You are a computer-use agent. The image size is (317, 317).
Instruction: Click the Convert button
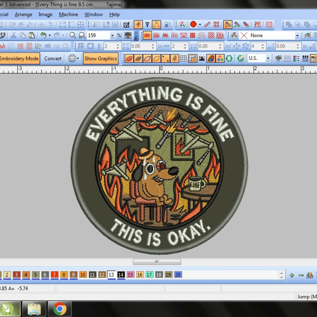click(53, 58)
